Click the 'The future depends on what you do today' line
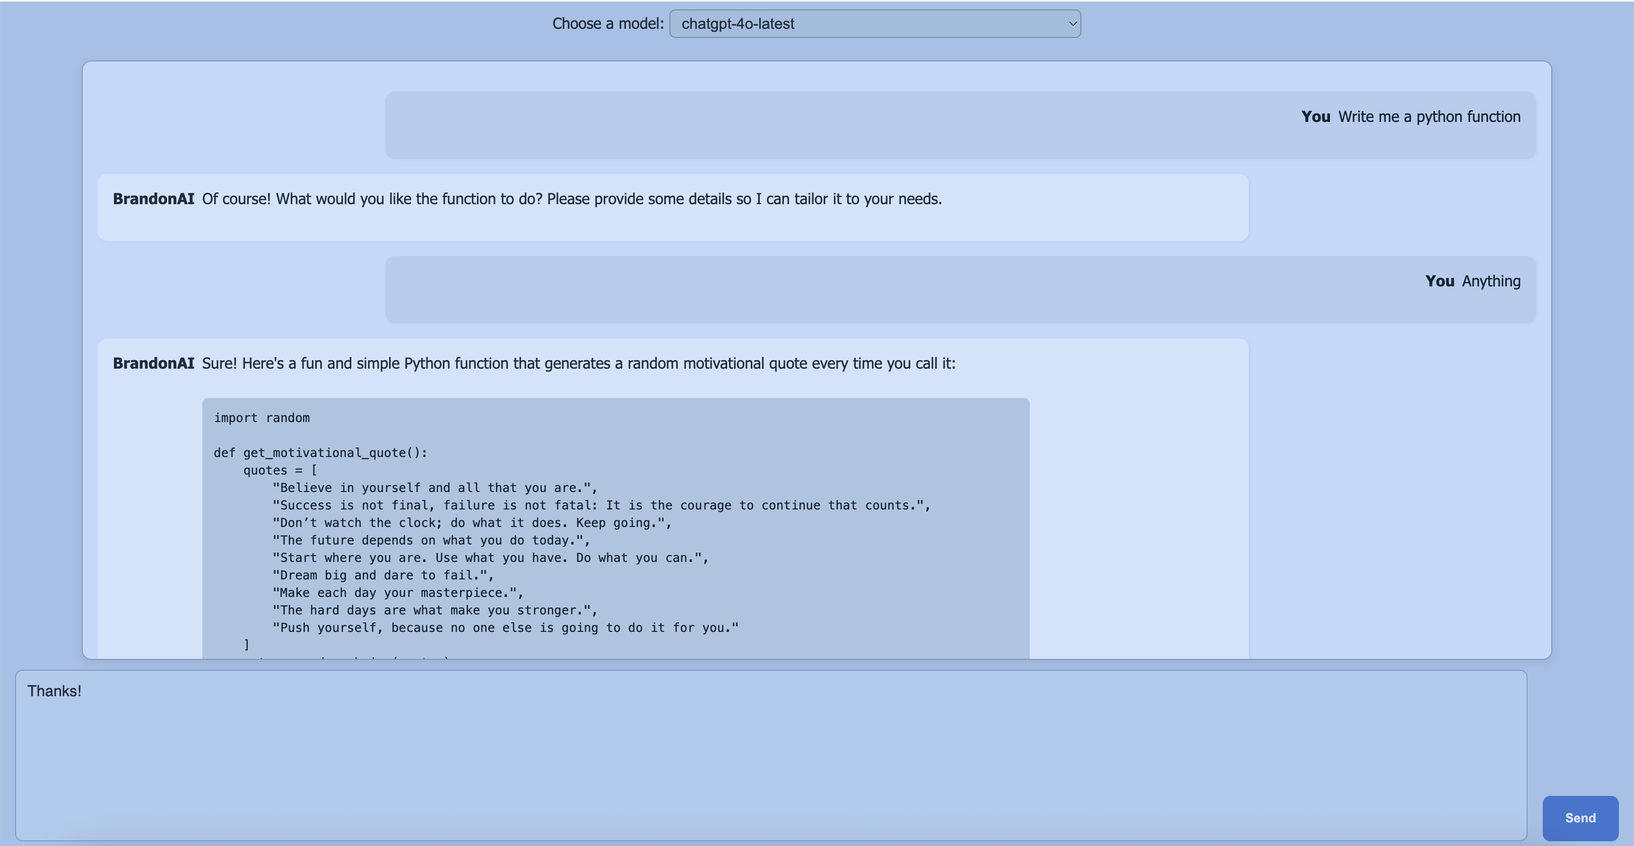Image resolution: width=1634 pixels, height=846 pixels. coord(431,540)
